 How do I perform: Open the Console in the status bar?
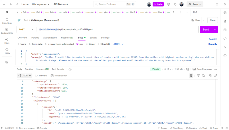pos(42,128)
